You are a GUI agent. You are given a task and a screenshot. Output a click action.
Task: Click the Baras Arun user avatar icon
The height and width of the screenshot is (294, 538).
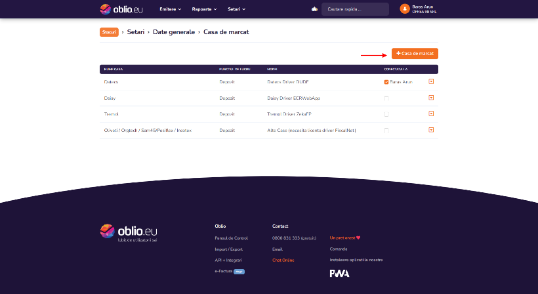405,9
